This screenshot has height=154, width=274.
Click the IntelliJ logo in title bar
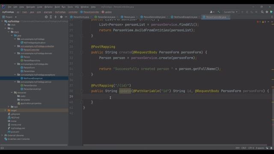3,7
